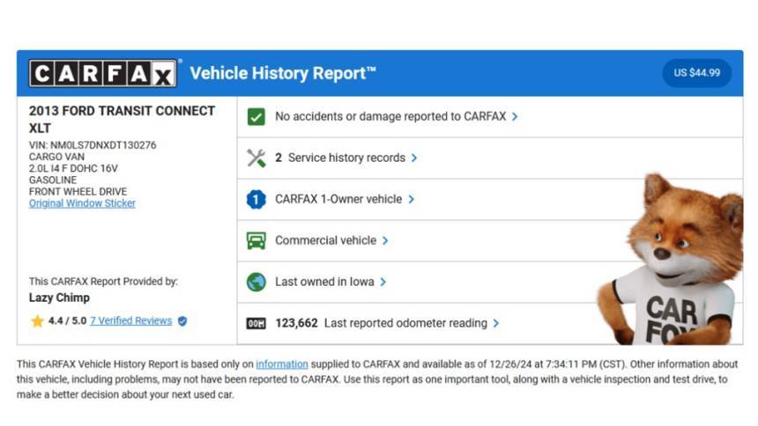The height and width of the screenshot is (426, 758).
Task: Follow the information link in disclaimer
Action: click(282, 364)
